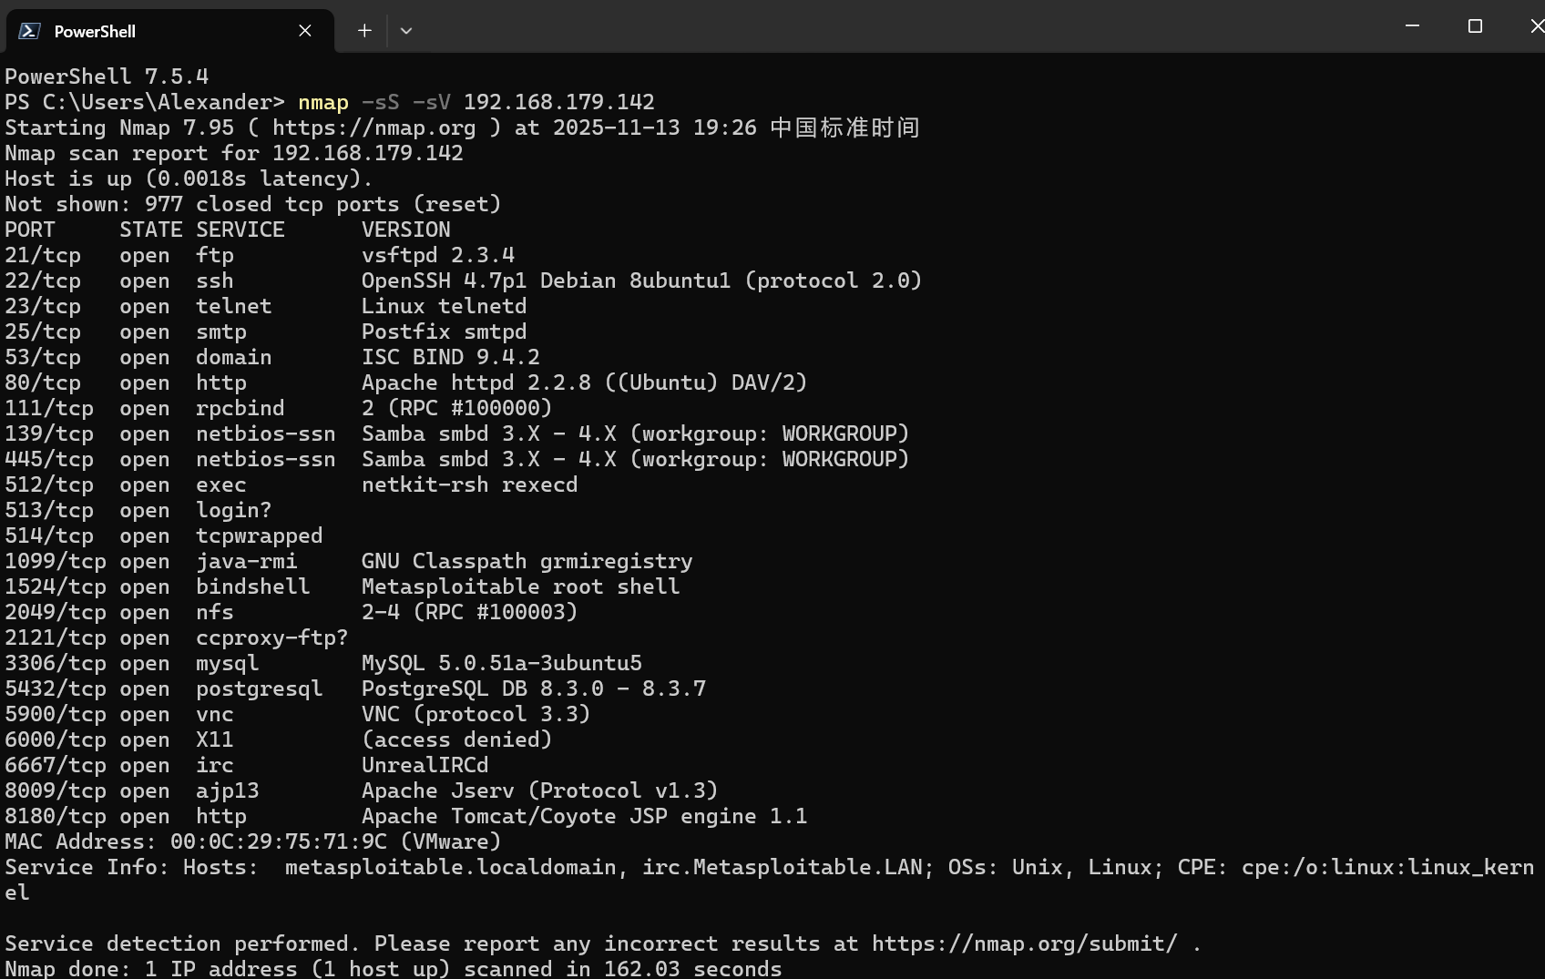Click the 'Apache httpd 2.2.8' version text

476,382
